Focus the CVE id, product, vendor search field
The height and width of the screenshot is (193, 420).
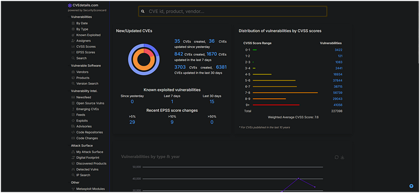pyautogui.click(x=233, y=12)
